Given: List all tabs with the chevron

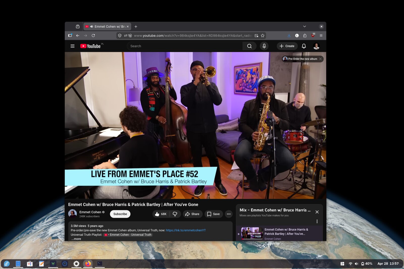Looking at the screenshot, I should point(305,26).
